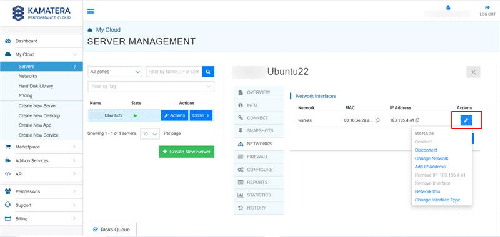Choose Network Info menu item

click(427, 191)
